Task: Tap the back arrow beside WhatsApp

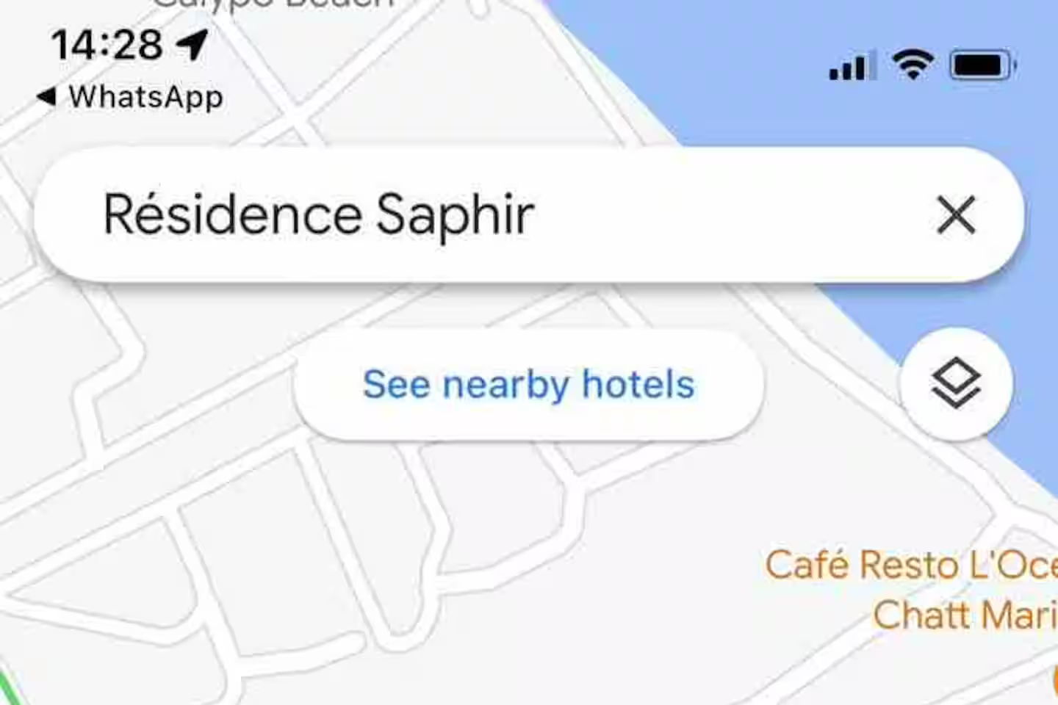Action: pyautogui.click(x=46, y=96)
